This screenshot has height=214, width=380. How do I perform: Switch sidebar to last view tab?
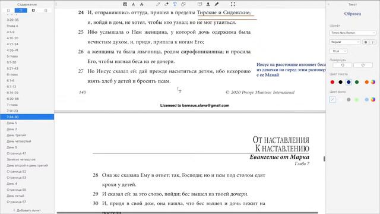point(46,11)
